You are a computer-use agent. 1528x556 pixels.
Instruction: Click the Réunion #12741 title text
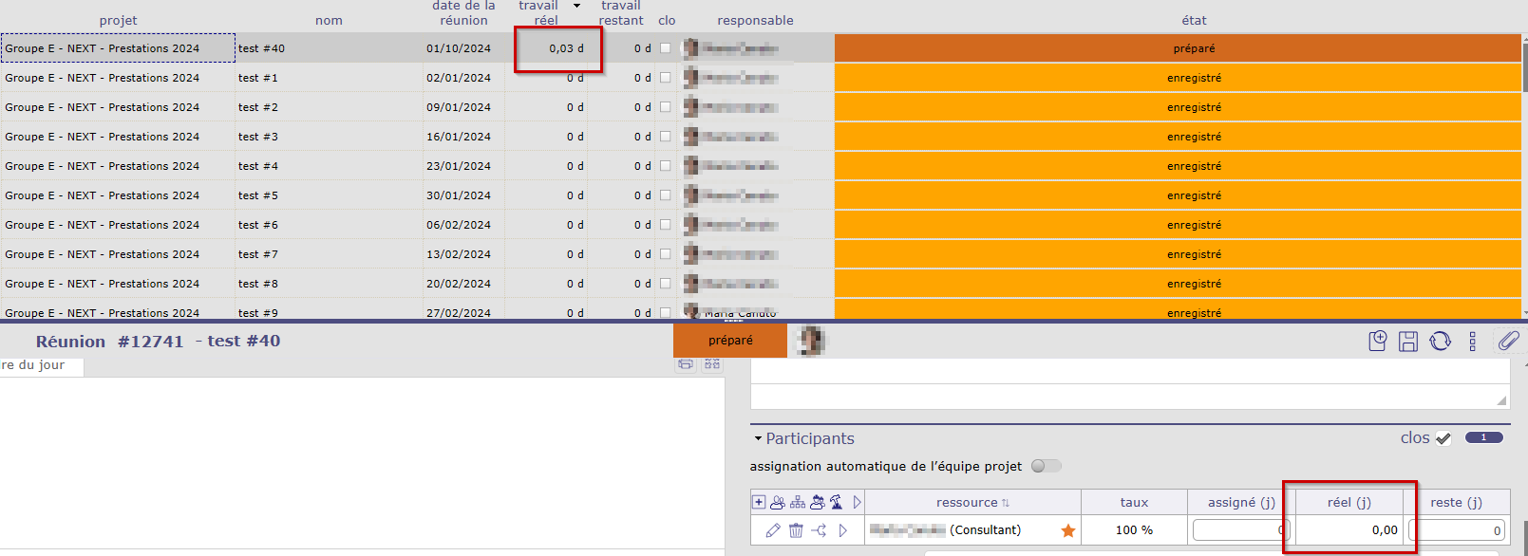(x=109, y=342)
